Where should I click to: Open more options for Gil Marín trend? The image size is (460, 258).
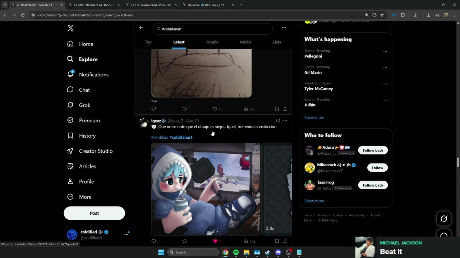(x=385, y=68)
